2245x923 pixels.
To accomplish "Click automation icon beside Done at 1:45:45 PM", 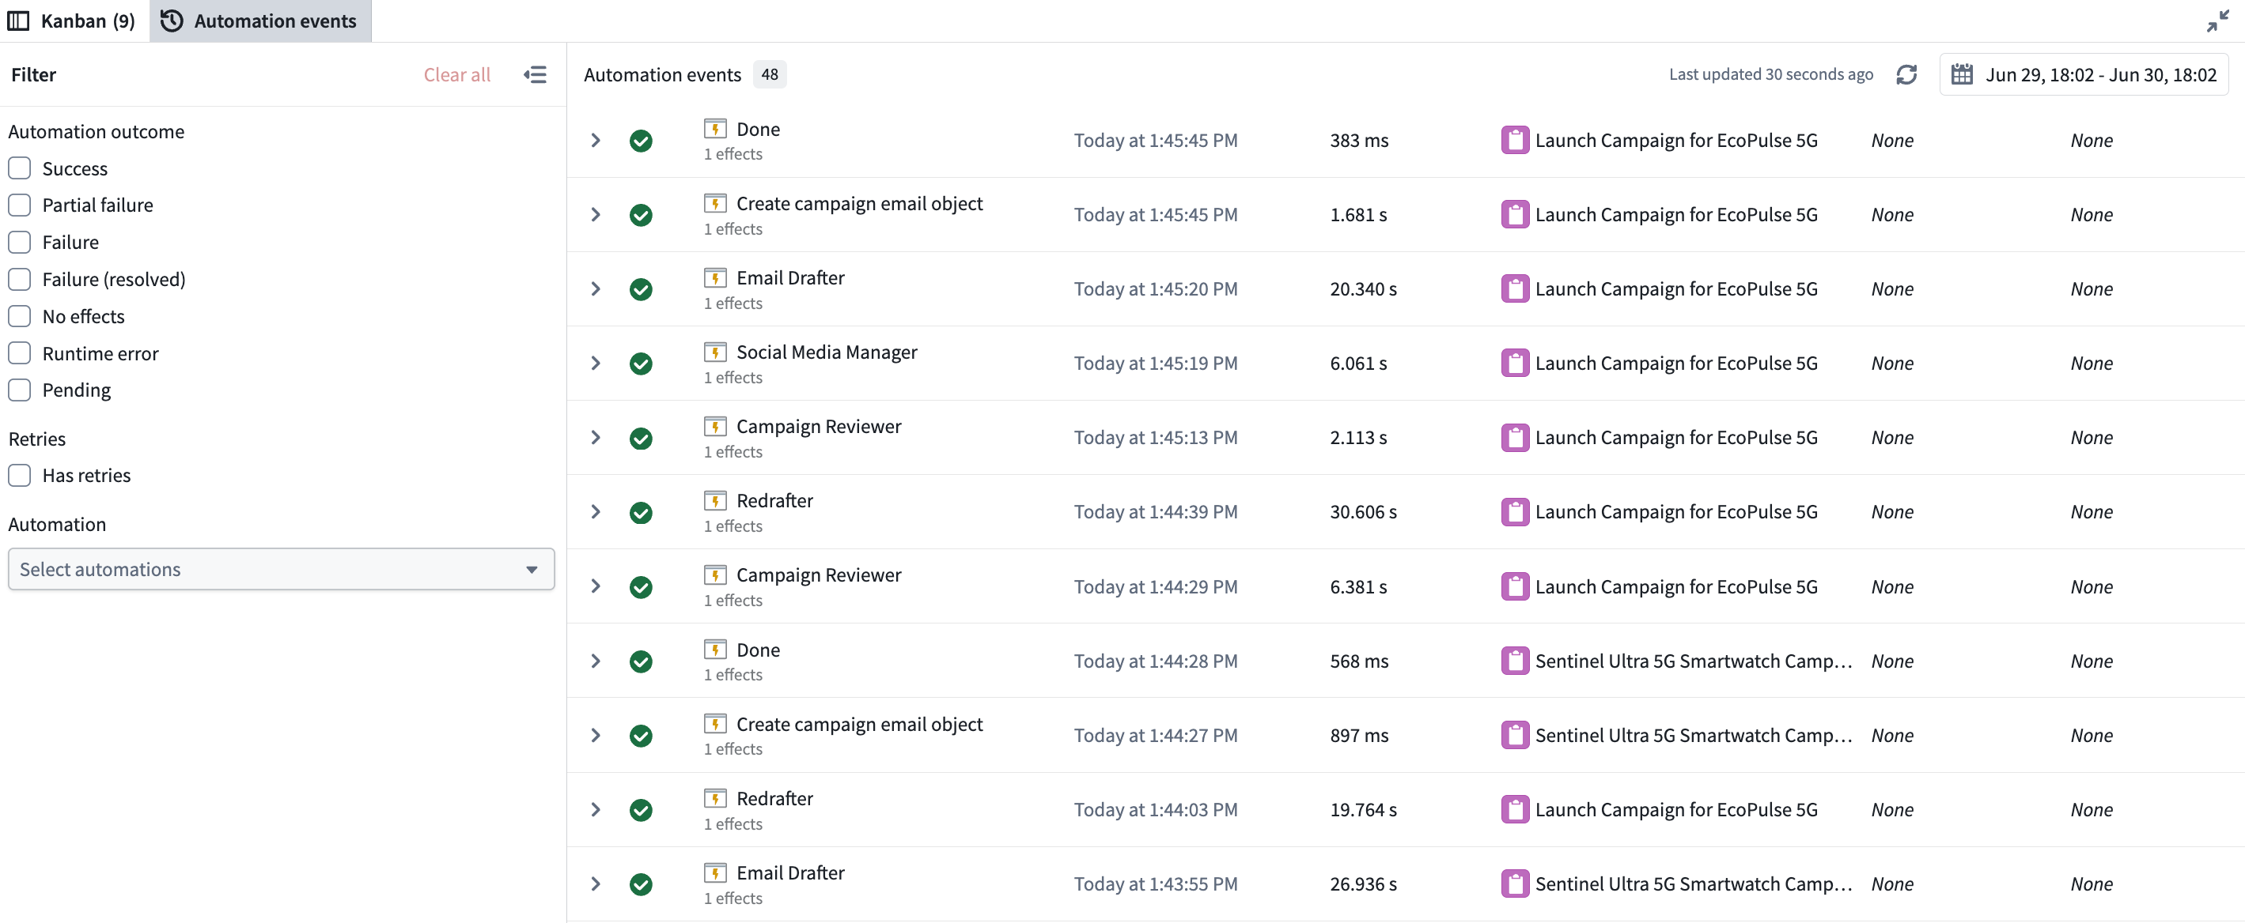I will pos(714,129).
